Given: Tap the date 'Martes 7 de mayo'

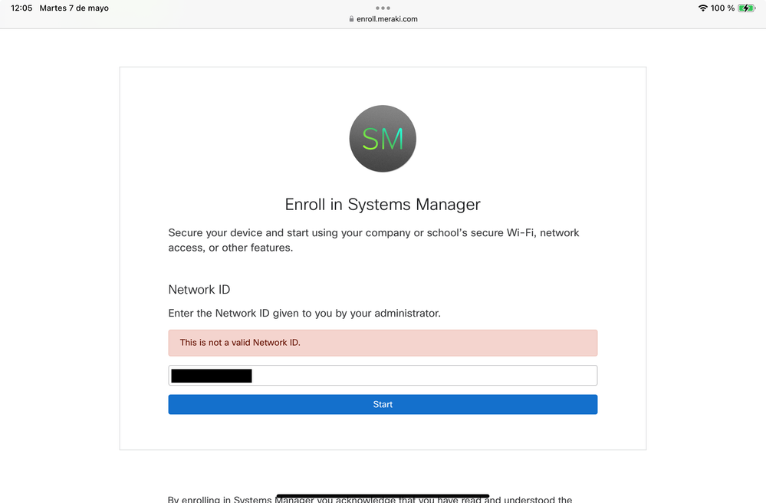Looking at the screenshot, I should pyautogui.click(x=74, y=8).
